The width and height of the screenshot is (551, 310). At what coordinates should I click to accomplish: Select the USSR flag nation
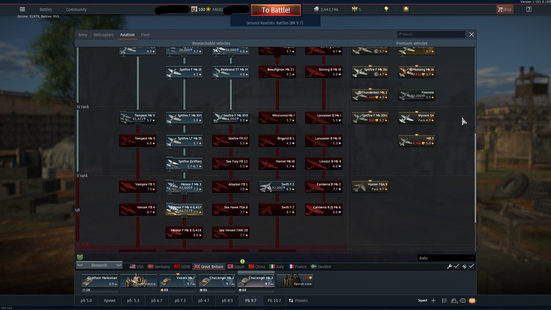[x=182, y=267]
